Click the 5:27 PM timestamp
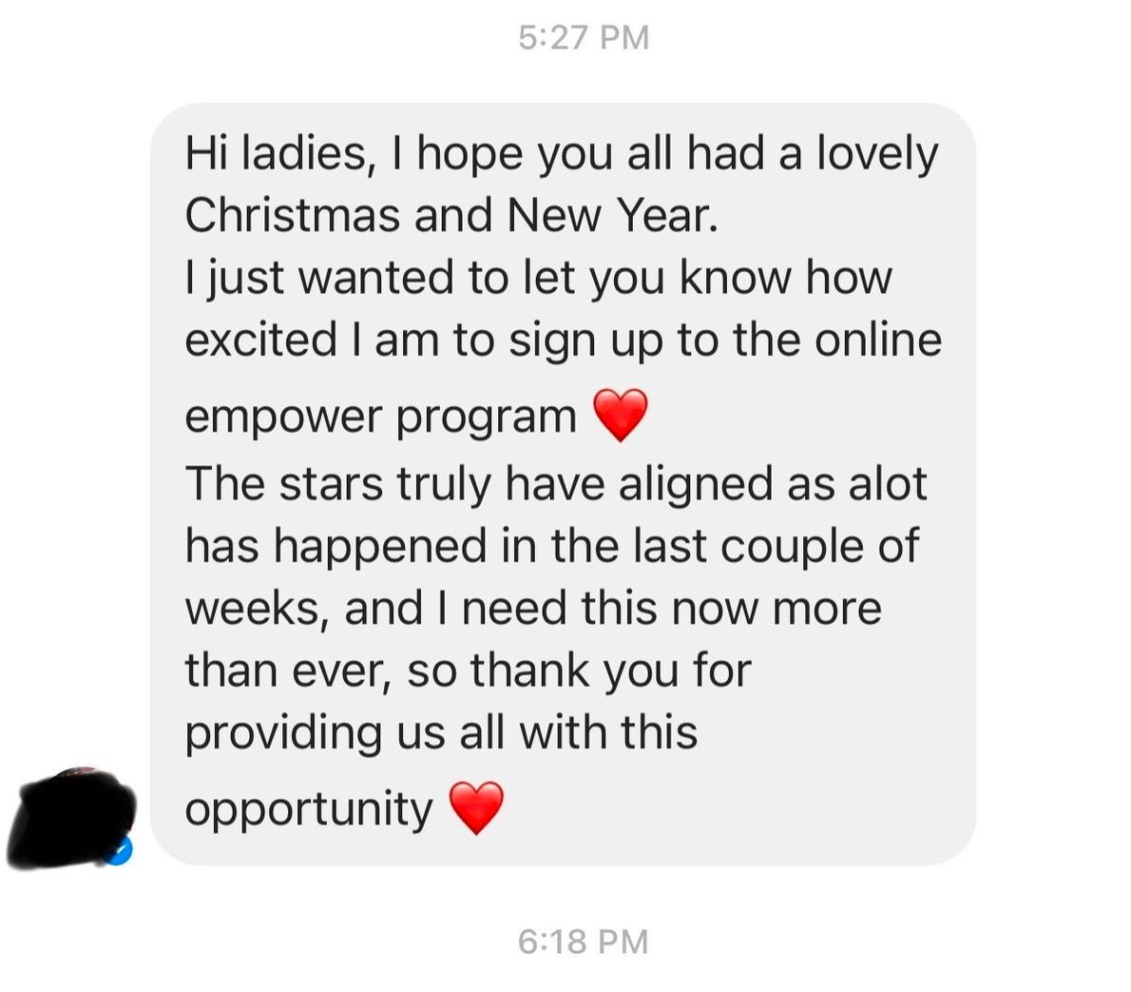The height and width of the screenshot is (992, 1131). click(x=584, y=37)
